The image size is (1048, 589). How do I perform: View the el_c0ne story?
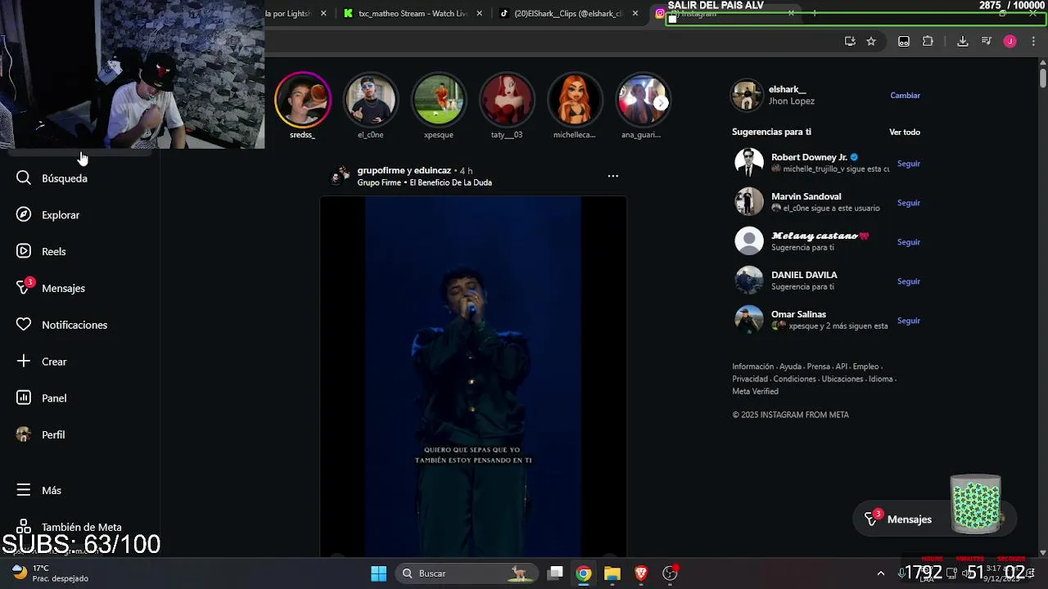point(371,100)
